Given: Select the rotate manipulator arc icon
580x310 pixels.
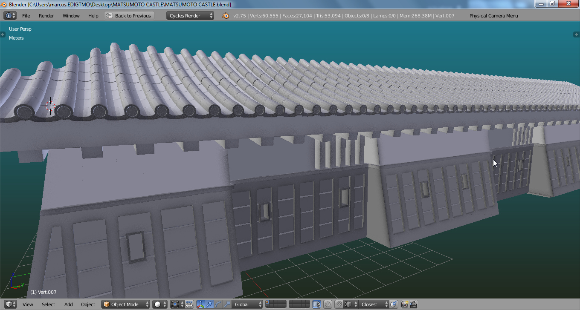Looking at the screenshot, I should tap(218, 304).
